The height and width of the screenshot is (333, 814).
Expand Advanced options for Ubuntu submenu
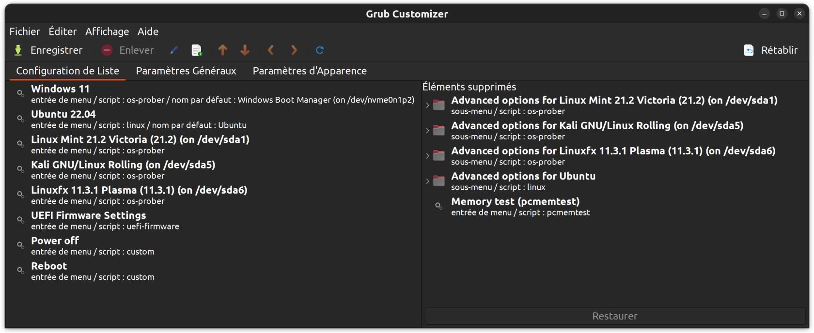427,181
